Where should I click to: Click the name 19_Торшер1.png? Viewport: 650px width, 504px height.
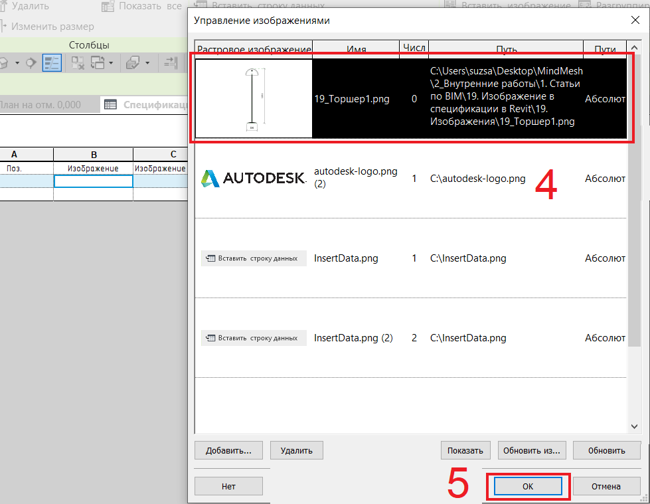click(352, 99)
